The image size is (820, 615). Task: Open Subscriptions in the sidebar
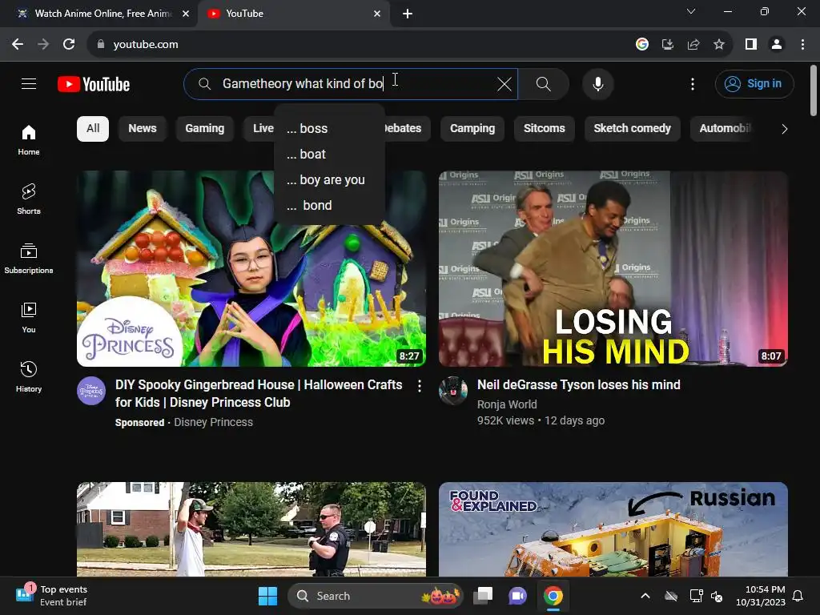coord(29,259)
